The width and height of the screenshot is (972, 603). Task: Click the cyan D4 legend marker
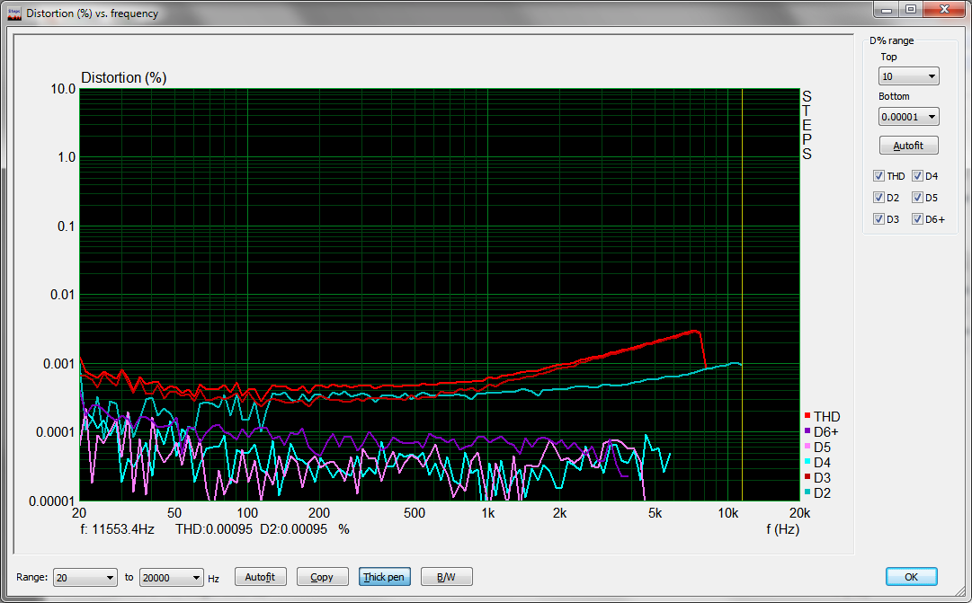807,463
